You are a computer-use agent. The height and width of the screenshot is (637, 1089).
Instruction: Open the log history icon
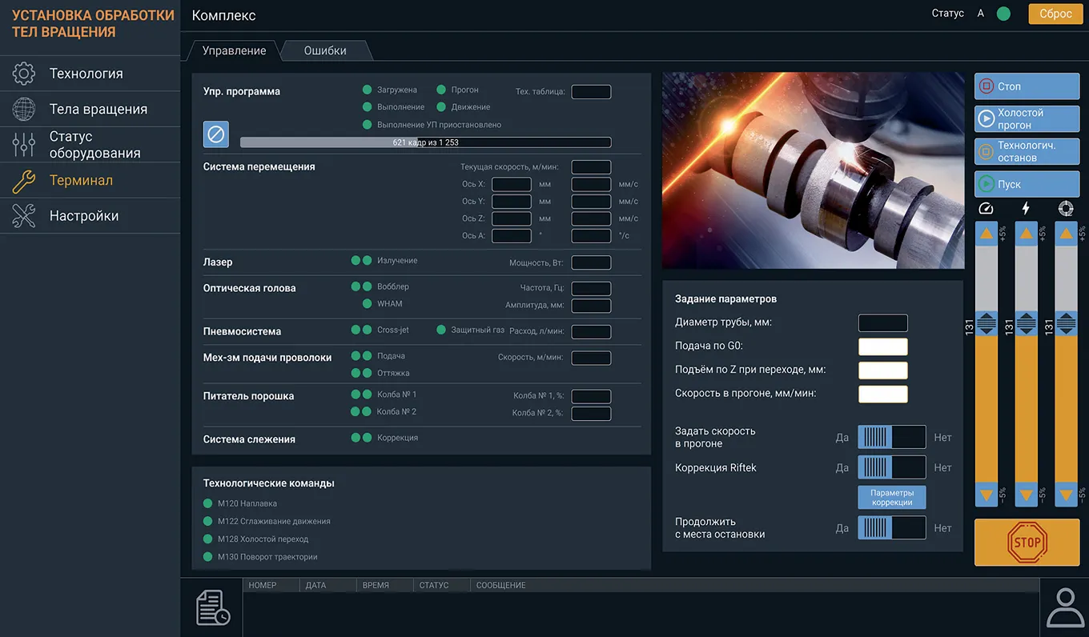213,607
